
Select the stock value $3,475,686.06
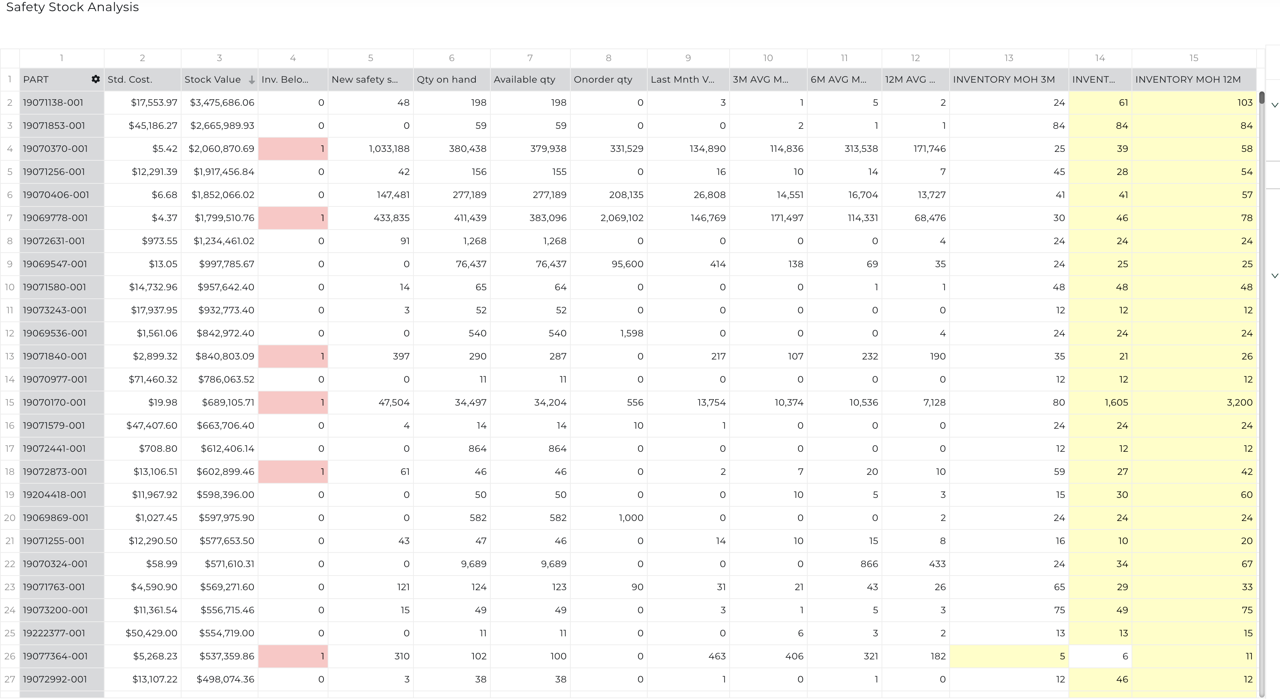[x=222, y=102]
